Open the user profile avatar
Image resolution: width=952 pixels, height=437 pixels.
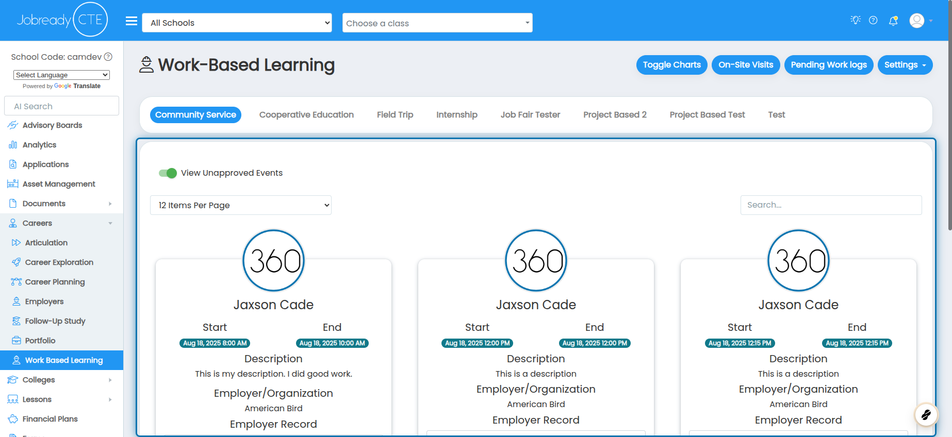tap(917, 21)
